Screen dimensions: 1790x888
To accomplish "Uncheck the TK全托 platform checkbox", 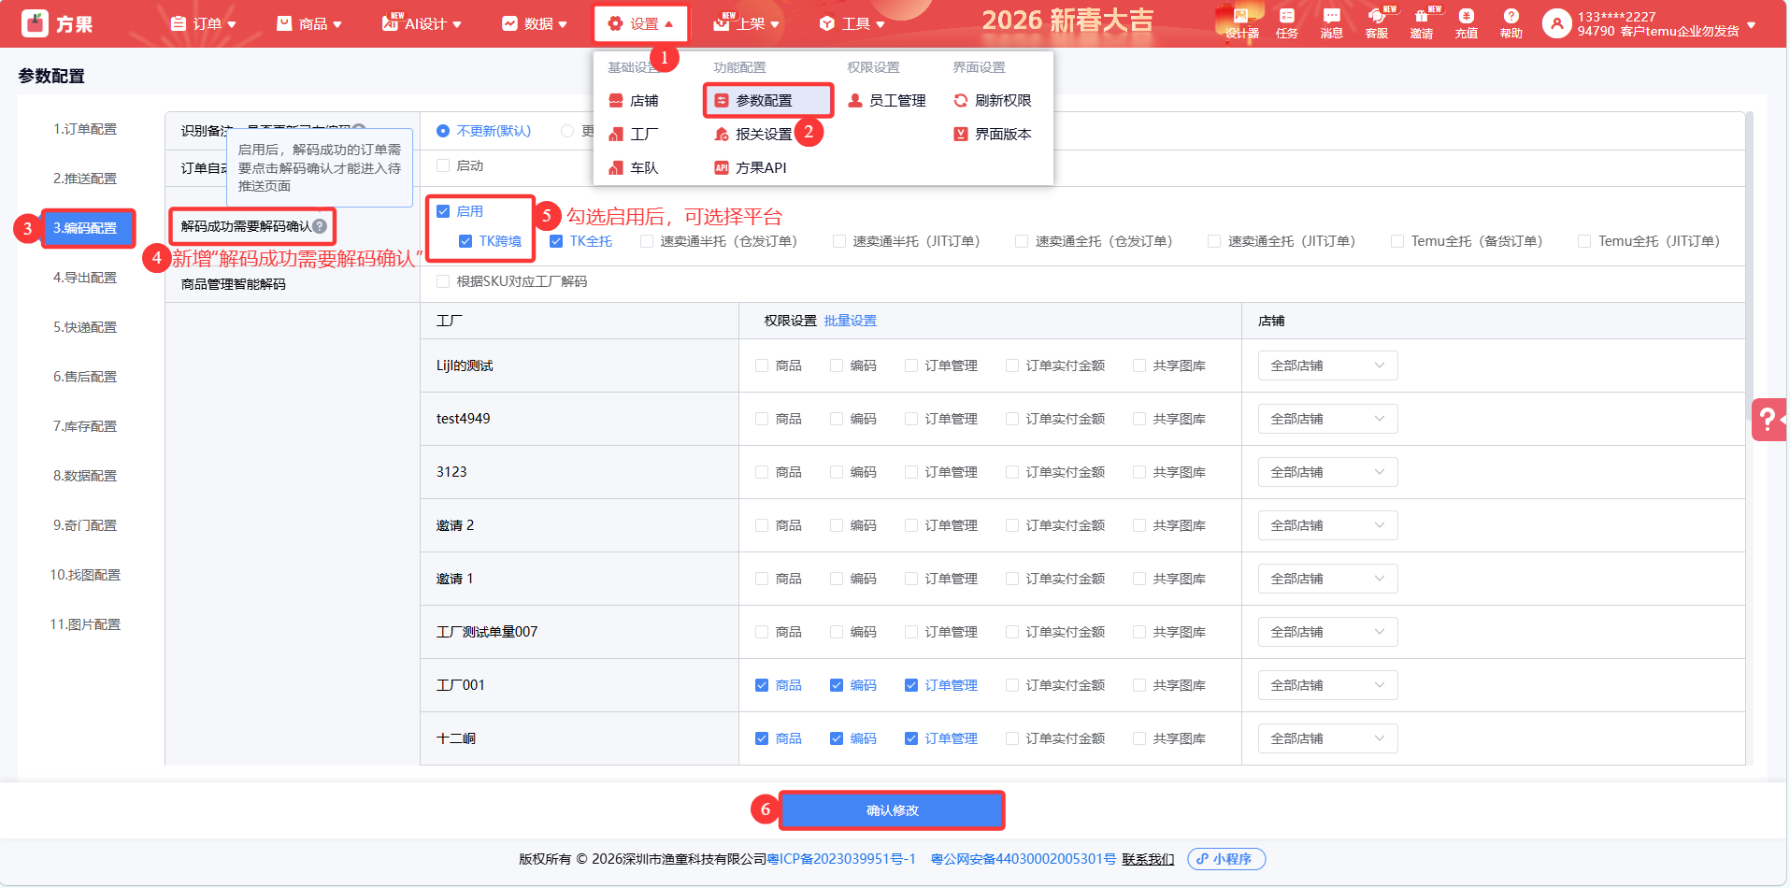I will tap(556, 241).
